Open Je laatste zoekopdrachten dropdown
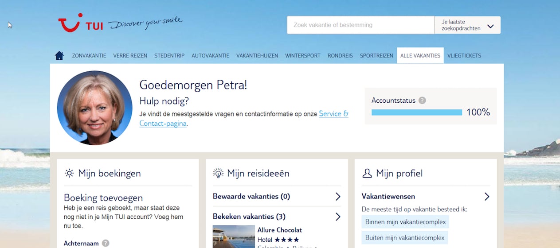Screen dimensions: 560x248 (x=467, y=25)
